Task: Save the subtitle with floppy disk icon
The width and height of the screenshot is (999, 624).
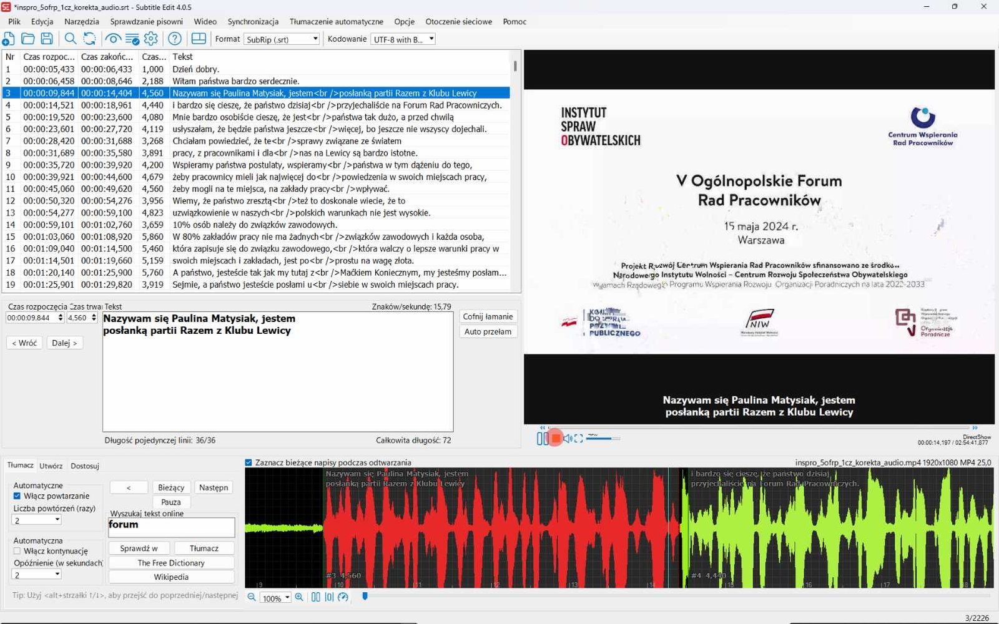Action: (x=47, y=39)
